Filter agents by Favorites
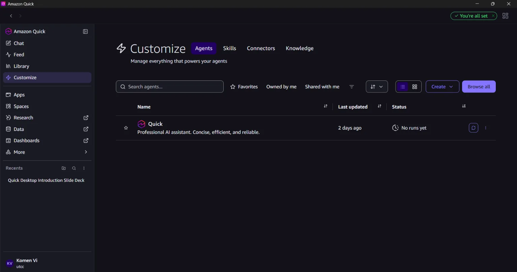Image resolution: width=517 pixels, height=272 pixels. (244, 87)
